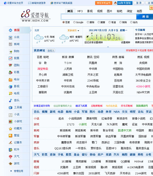Click the 音乐 music note icon
153x176 pixels.
(11, 100)
